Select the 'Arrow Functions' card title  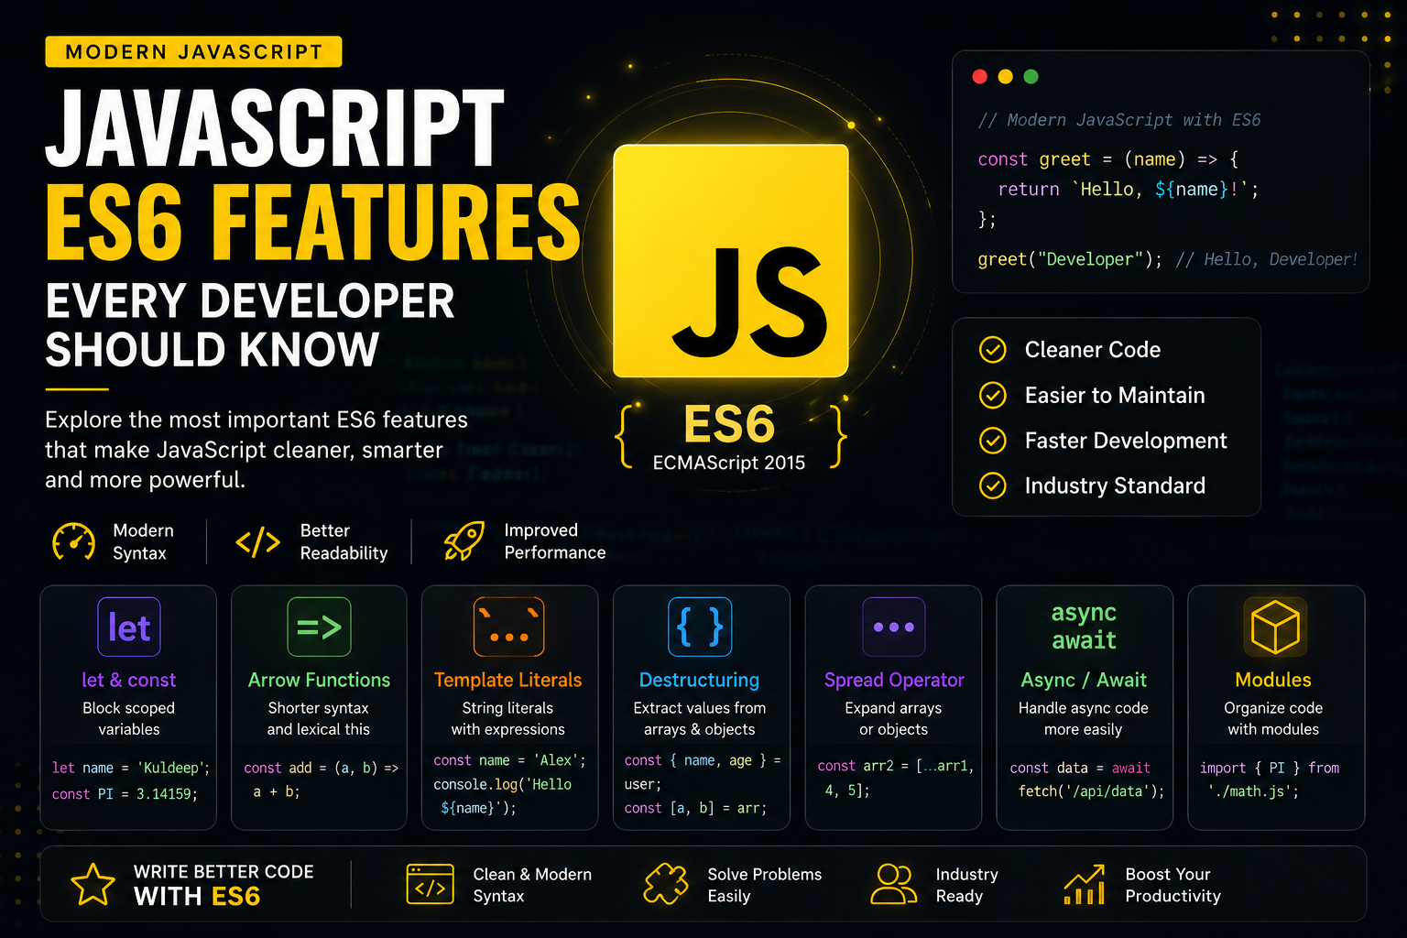[319, 680]
